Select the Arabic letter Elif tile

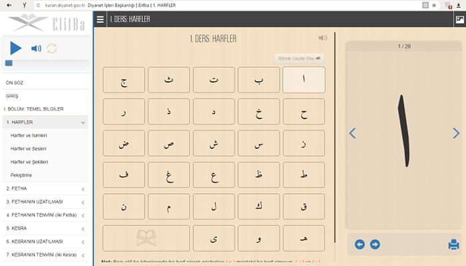[304, 80]
